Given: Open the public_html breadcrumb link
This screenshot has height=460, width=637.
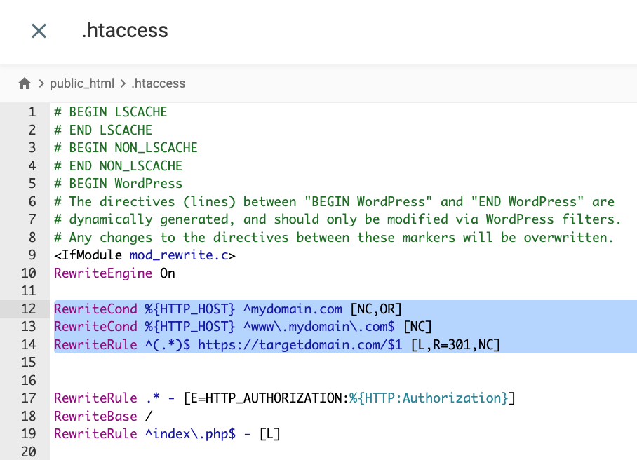Looking at the screenshot, I should [82, 83].
